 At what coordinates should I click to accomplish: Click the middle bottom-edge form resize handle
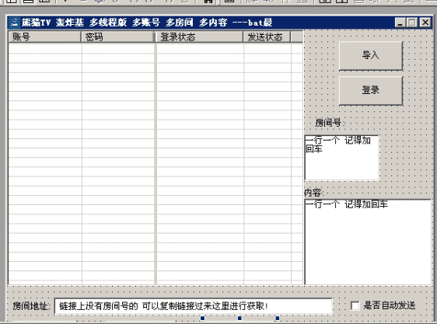click(239, 318)
